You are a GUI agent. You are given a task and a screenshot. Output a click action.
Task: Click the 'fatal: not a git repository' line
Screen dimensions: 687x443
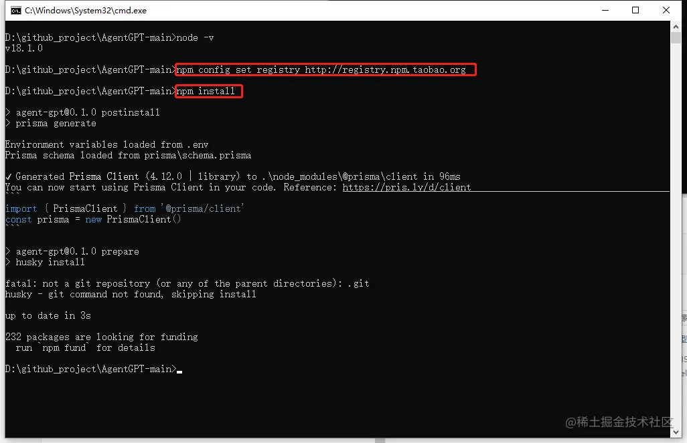[187, 283]
